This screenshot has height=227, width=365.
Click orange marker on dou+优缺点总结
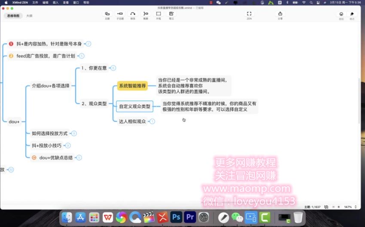click(34, 158)
